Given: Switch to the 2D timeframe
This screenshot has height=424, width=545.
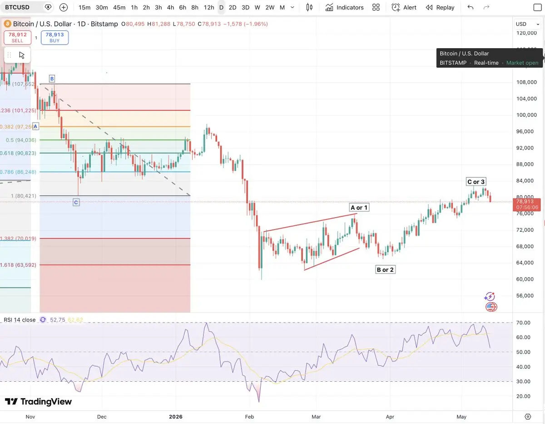Looking at the screenshot, I should (233, 7).
